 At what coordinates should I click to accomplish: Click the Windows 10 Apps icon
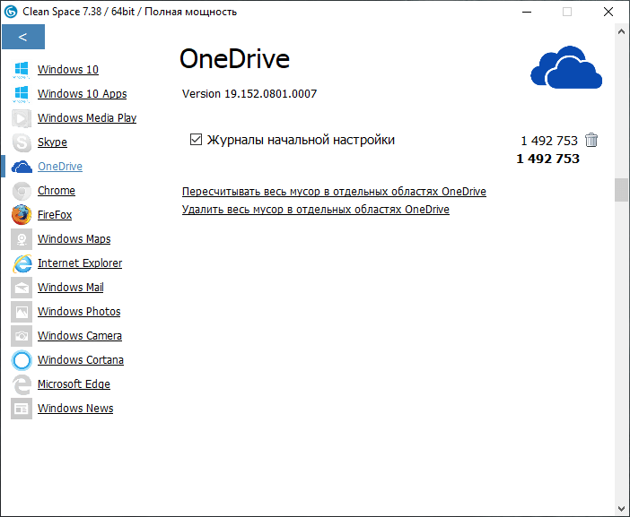pos(22,94)
